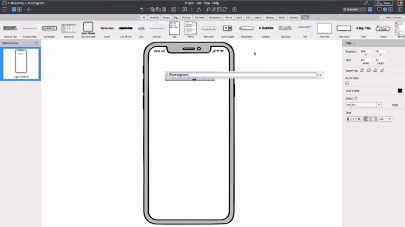Open the comments speech bubble icon
Viewport: 405px width, 227px height.
[x=379, y=9]
